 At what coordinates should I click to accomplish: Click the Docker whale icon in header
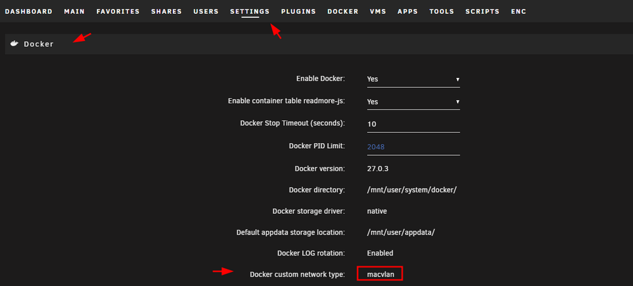click(x=14, y=44)
